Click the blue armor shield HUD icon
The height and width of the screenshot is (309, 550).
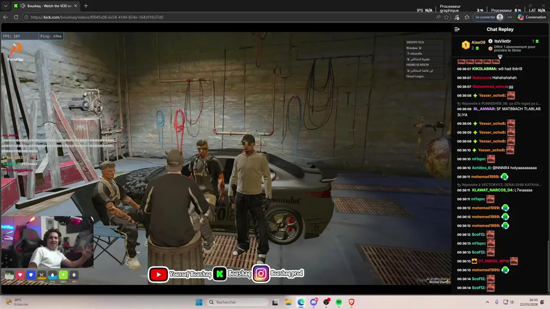point(31,275)
